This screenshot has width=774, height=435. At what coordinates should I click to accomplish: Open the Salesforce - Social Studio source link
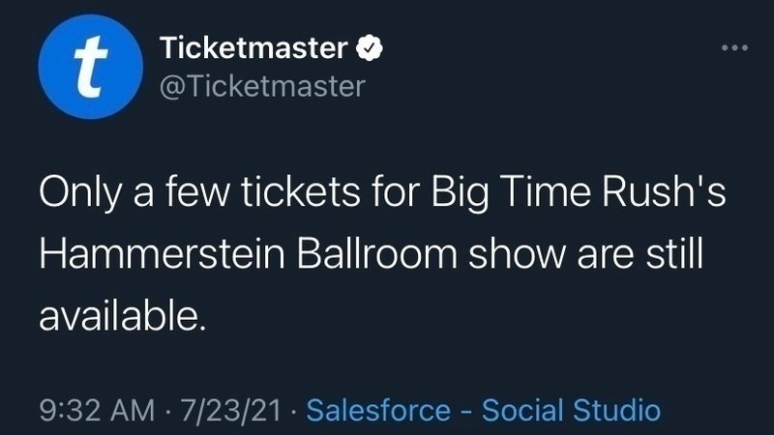pos(483,409)
